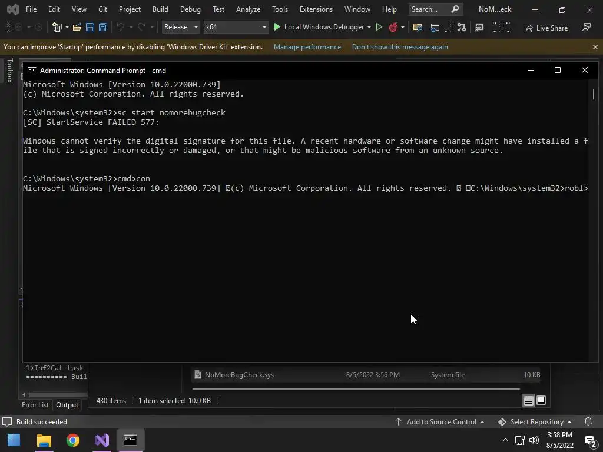Click the Command Prompt title bar icon
The image size is (603, 452).
coord(32,71)
